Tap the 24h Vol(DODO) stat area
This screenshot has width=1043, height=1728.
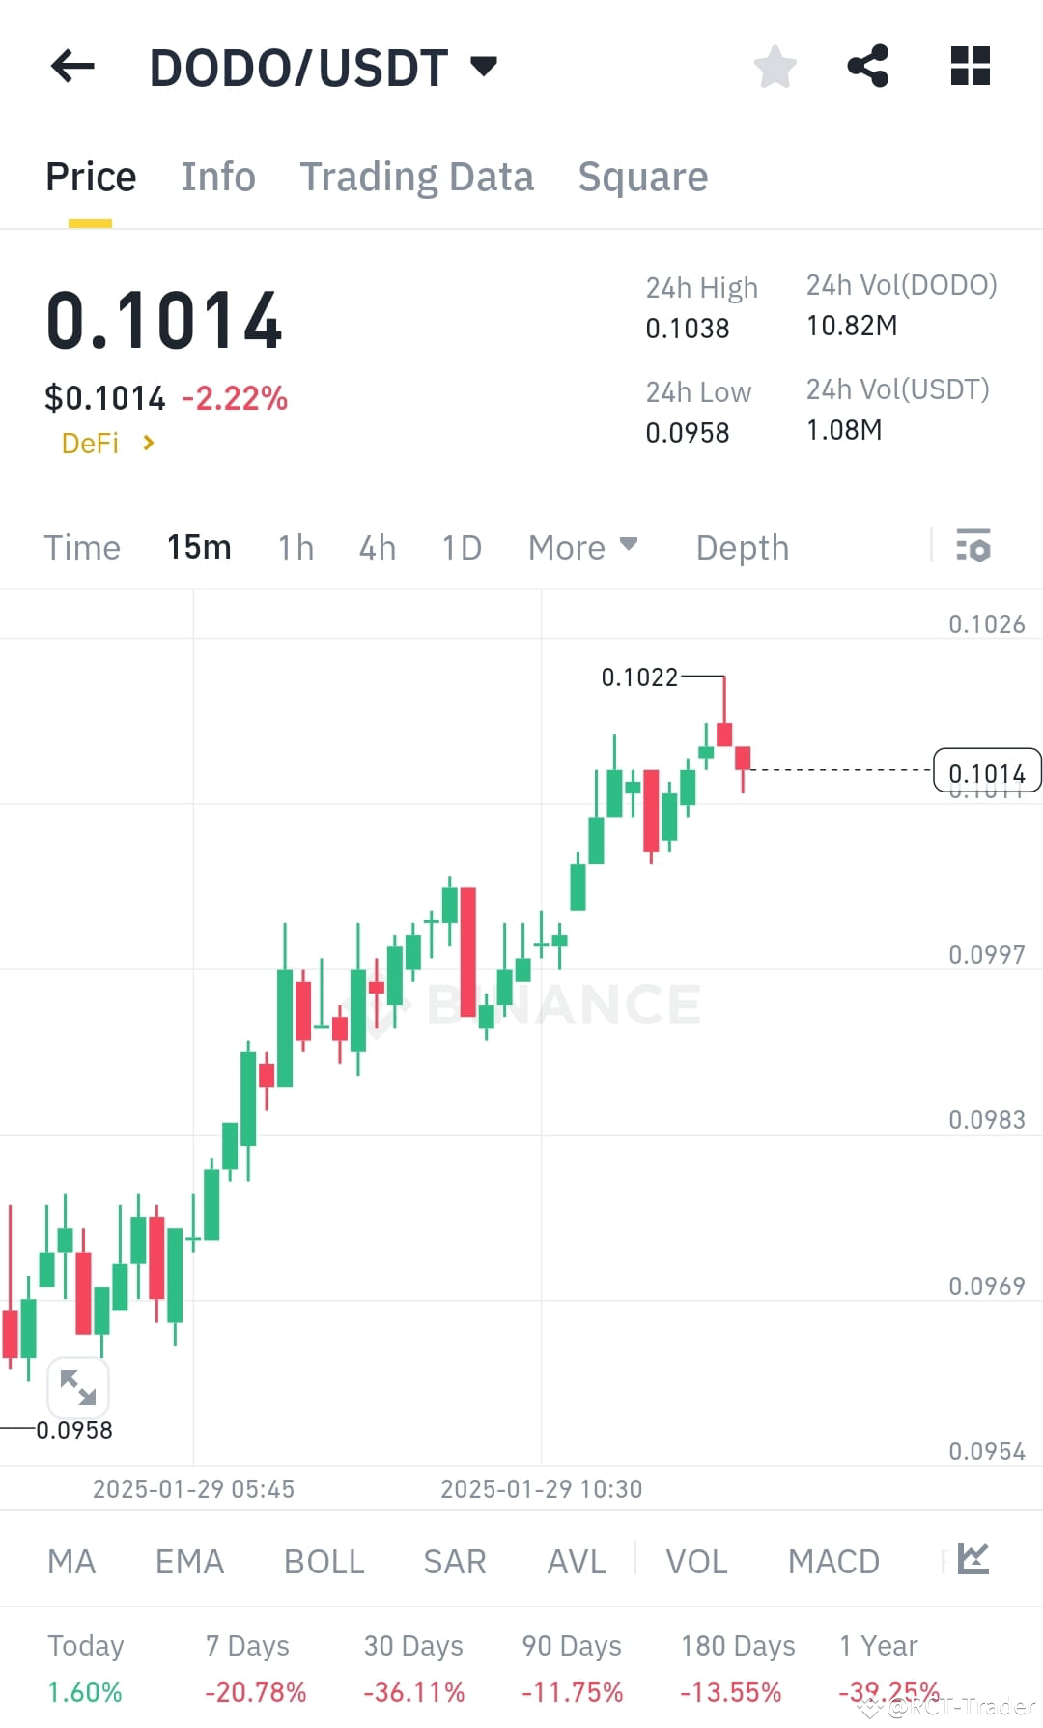point(900,305)
